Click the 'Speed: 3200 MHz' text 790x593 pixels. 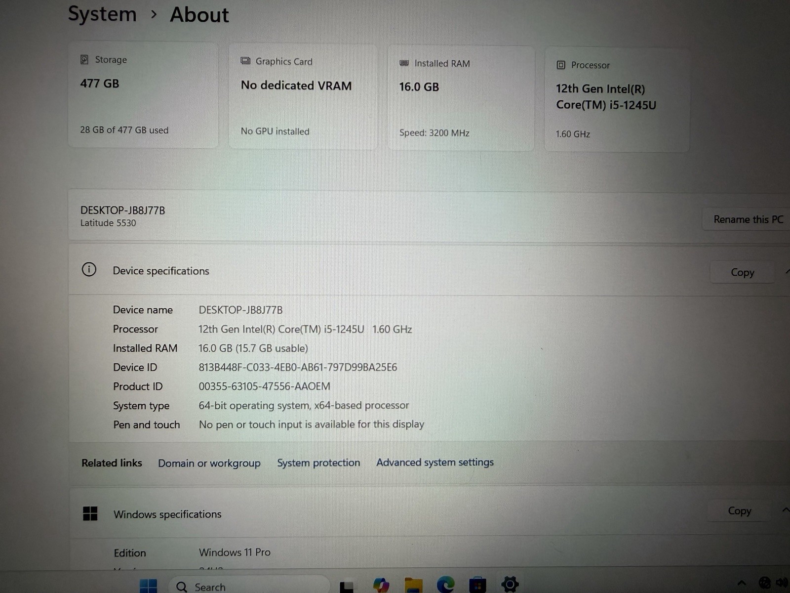tap(434, 133)
